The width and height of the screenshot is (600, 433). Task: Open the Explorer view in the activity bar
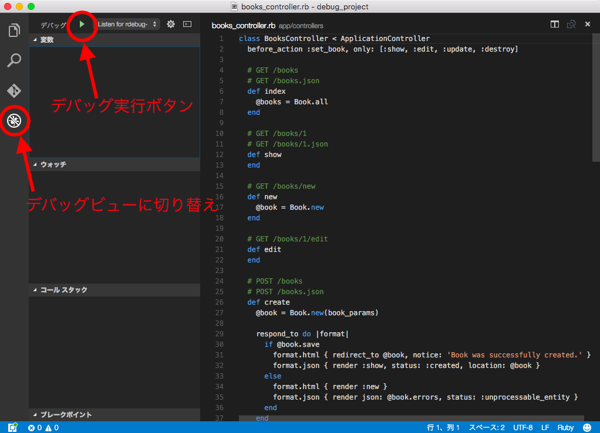tap(14, 30)
